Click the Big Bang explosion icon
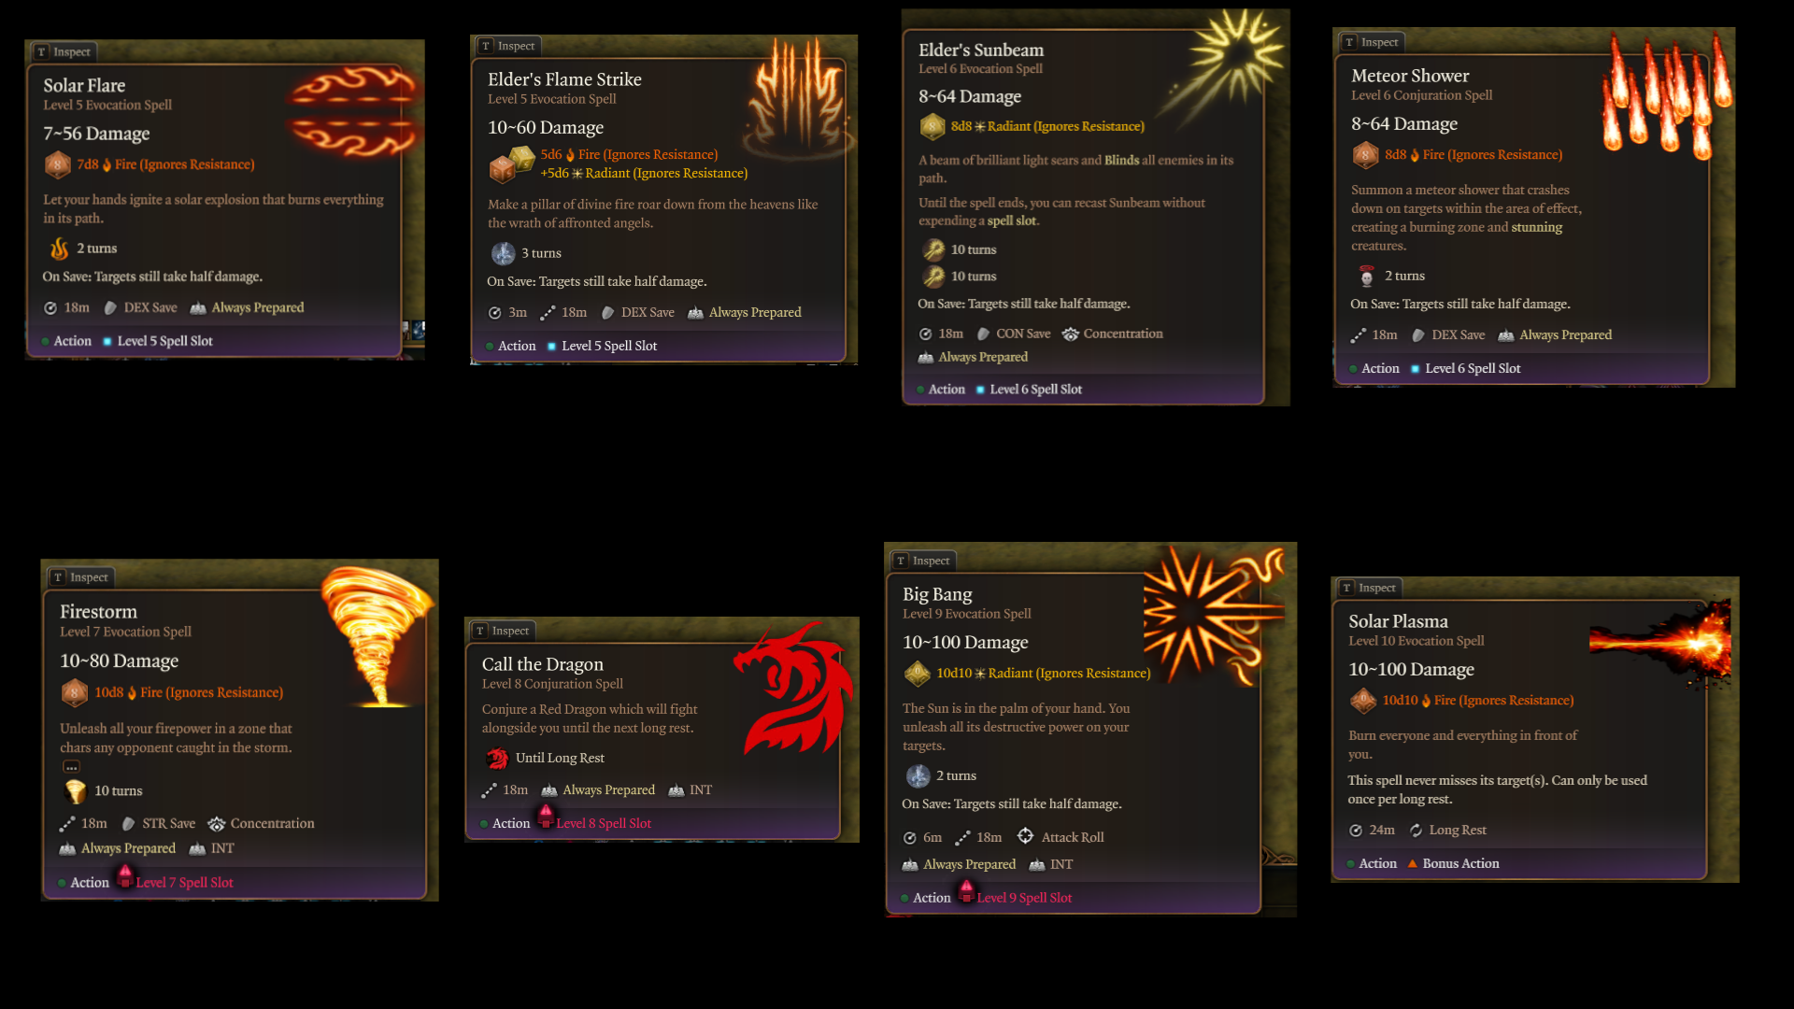Screen dimensions: 1794x1009 point(1214,614)
